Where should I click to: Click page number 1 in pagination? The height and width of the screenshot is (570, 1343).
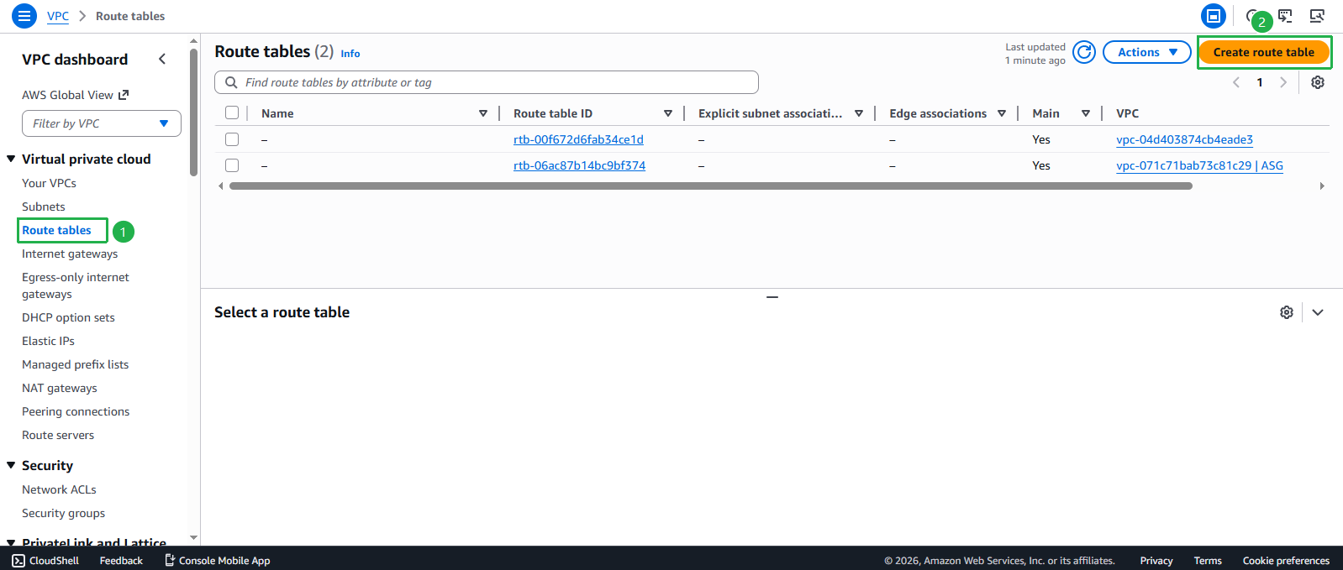[x=1260, y=82]
